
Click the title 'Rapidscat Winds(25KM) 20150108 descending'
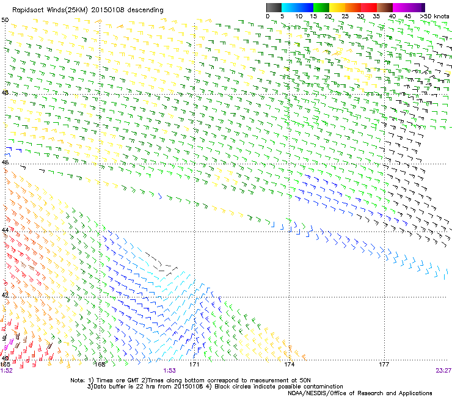pyautogui.click(x=87, y=10)
